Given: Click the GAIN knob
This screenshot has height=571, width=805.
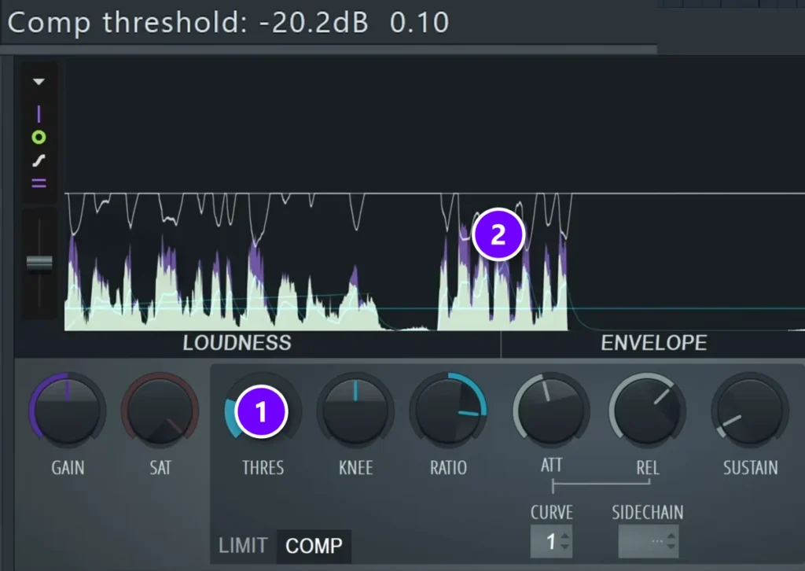Looking at the screenshot, I should [x=68, y=409].
